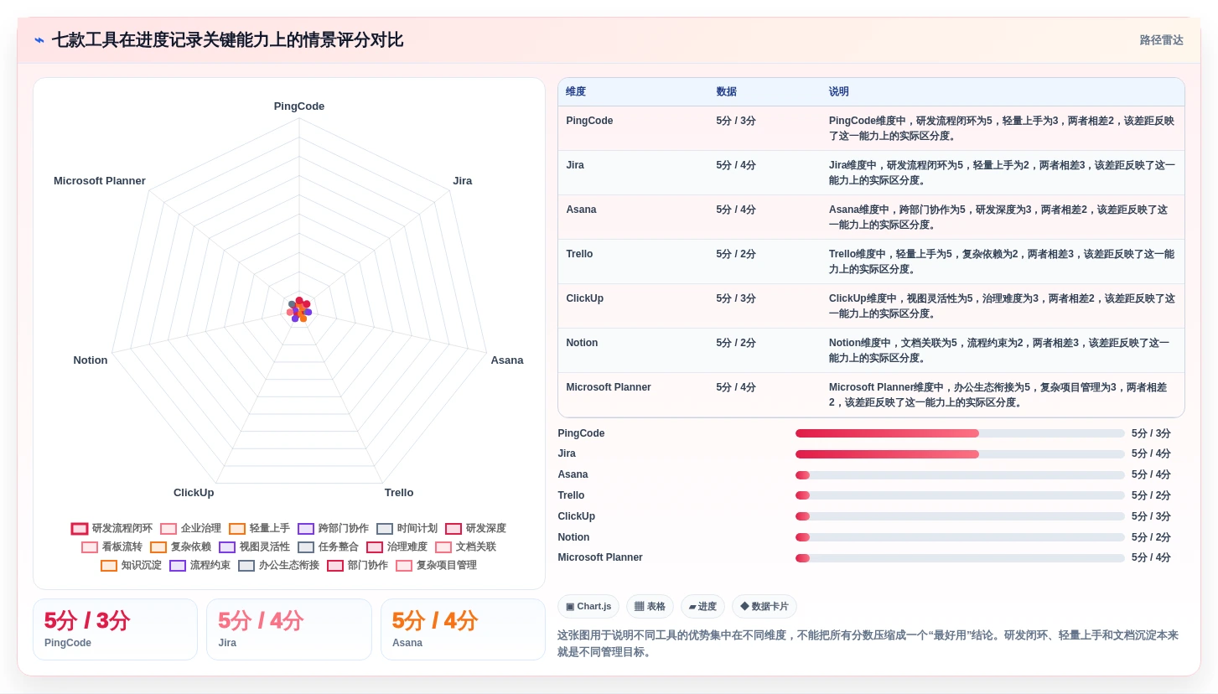Image resolution: width=1218 pixels, height=694 pixels.
Task: Click the 路径雷达 label in header
Action: point(1161,40)
